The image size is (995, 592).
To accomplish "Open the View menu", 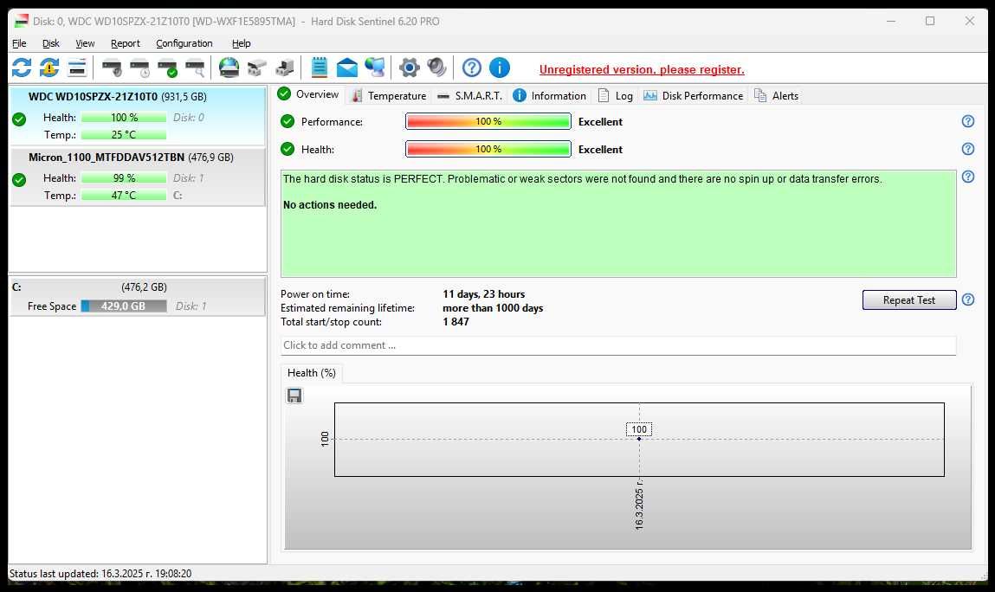I will [x=85, y=43].
